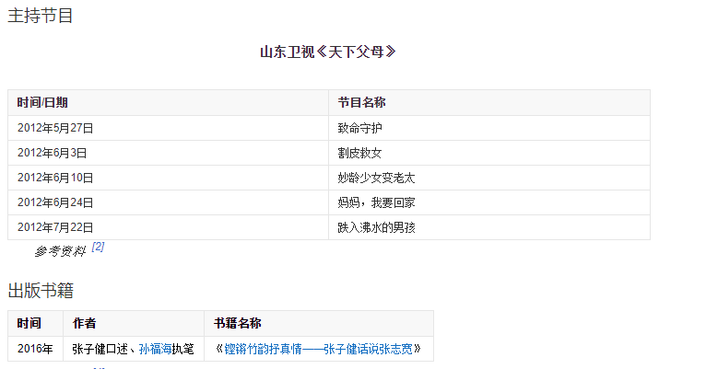Viewport: 706px width, 369px height.
Task: Click the 书籍名称 column header
Action: (238, 323)
